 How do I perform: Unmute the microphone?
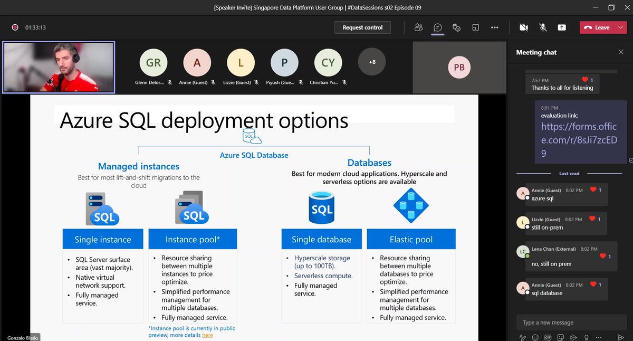click(x=543, y=27)
